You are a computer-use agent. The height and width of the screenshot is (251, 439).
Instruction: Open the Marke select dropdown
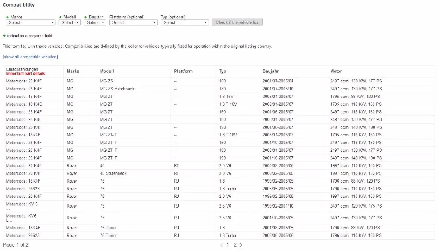pos(30,22)
